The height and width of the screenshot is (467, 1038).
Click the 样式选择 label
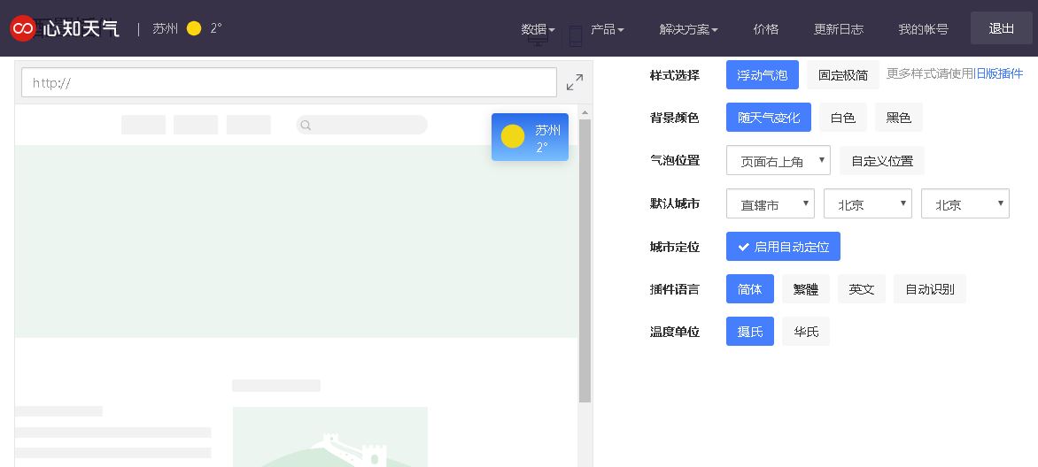675,75
